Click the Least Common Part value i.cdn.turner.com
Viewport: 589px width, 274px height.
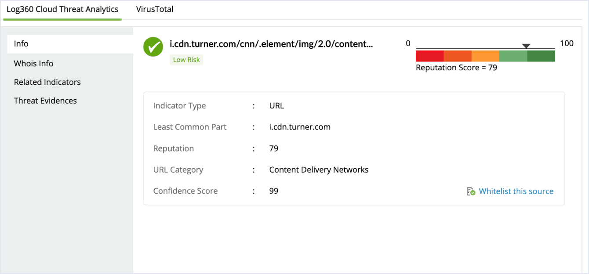point(299,127)
